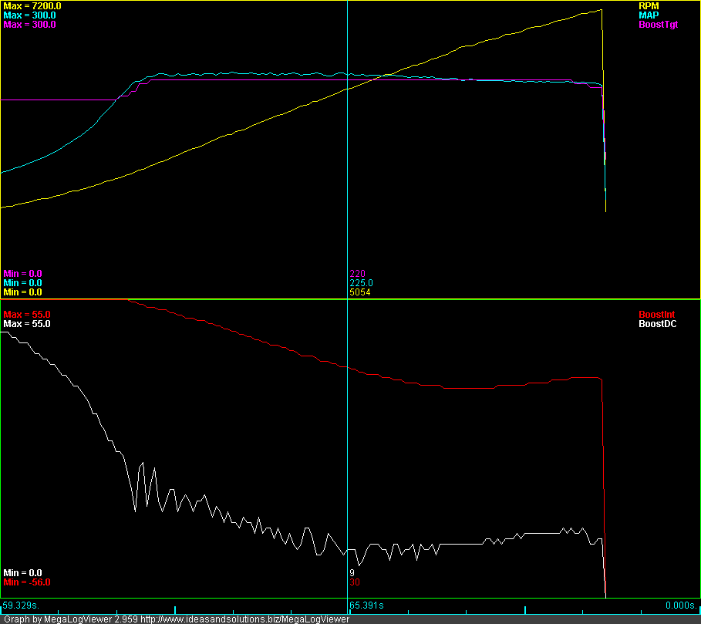Click the magenta BoostTgt legend label
701x624 pixels.
coord(658,25)
